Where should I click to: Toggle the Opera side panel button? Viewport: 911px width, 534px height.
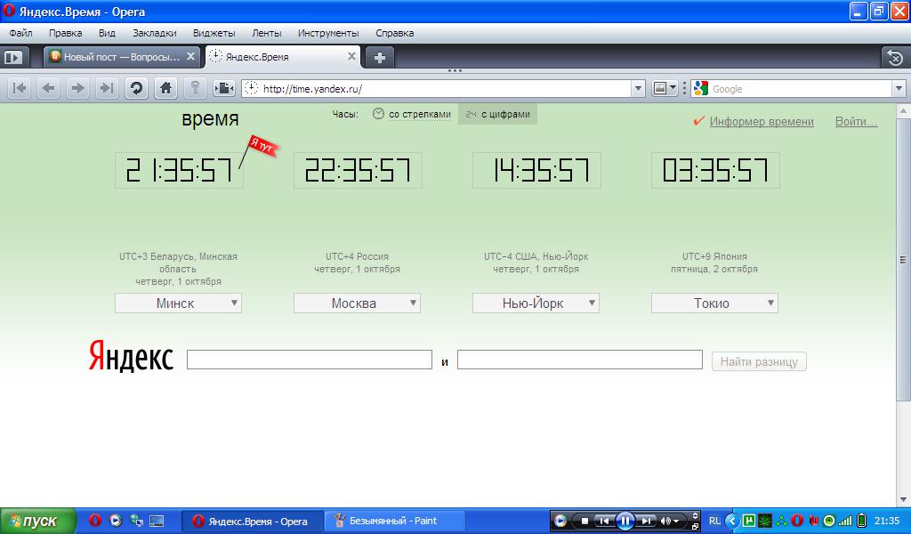pos(12,57)
